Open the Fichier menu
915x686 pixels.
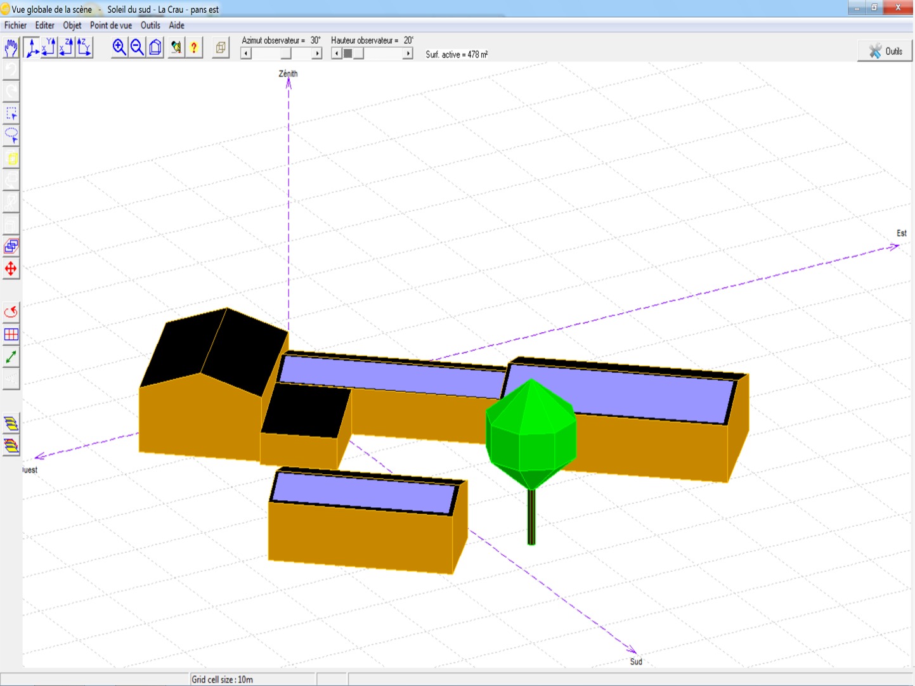click(15, 25)
